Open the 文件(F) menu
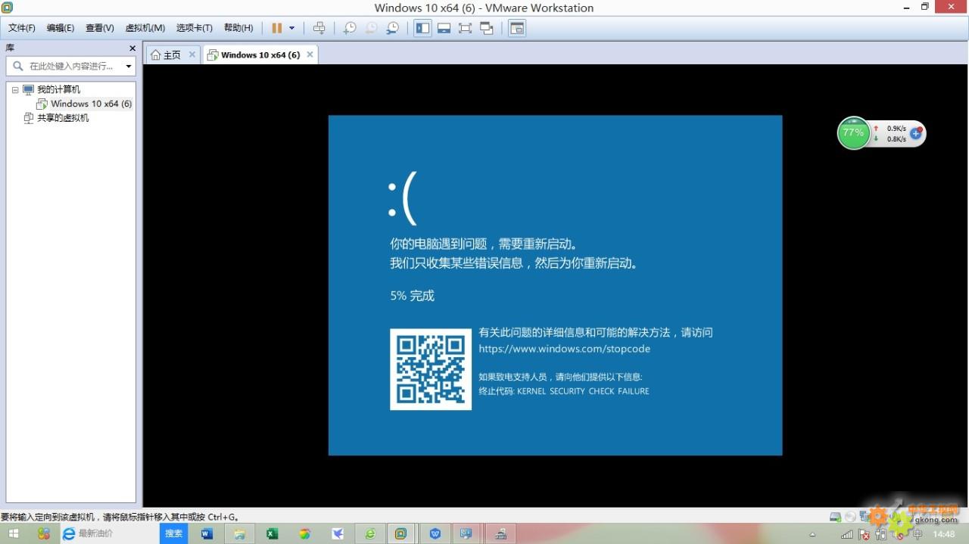This screenshot has width=969, height=544. pyautogui.click(x=22, y=28)
